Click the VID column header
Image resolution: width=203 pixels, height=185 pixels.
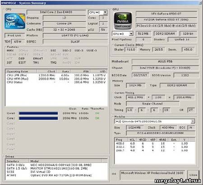coord(99,71)
